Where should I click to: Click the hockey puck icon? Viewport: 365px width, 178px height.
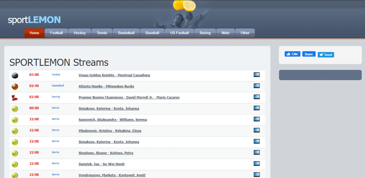click(x=15, y=75)
